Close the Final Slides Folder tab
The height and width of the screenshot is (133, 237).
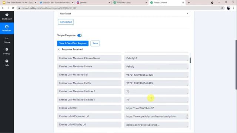coord(36,3)
